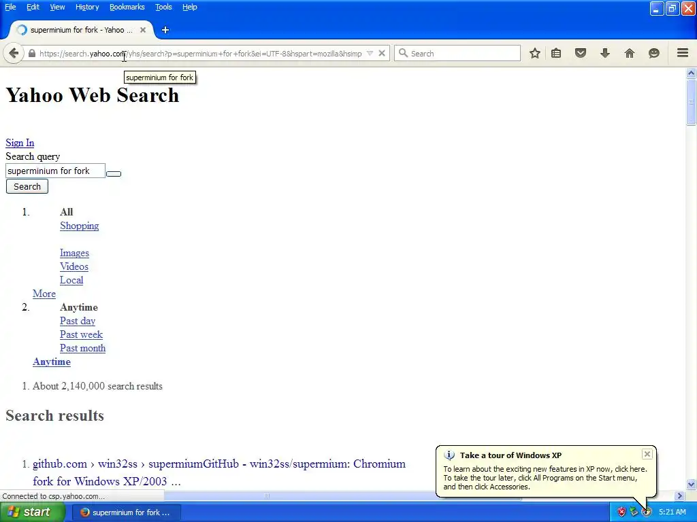The image size is (697, 522).
Task: Open the address bar history dropdown arrow
Action: [x=370, y=53]
